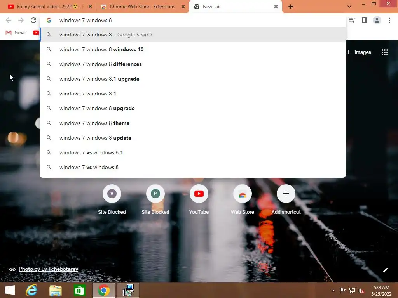The width and height of the screenshot is (398, 298).
Task: Open the YouTube bookmark icon in bookmarks bar
Action: click(x=36, y=33)
